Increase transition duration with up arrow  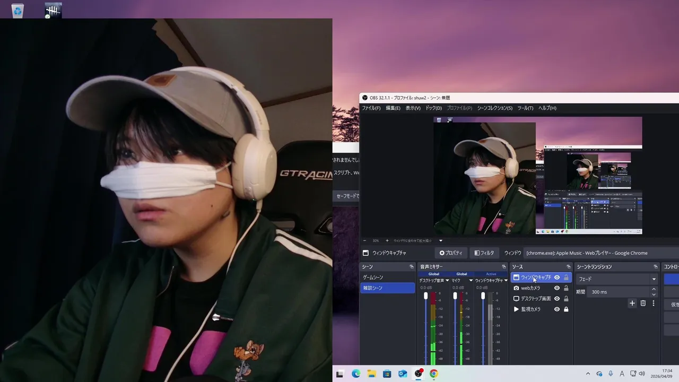(x=654, y=289)
